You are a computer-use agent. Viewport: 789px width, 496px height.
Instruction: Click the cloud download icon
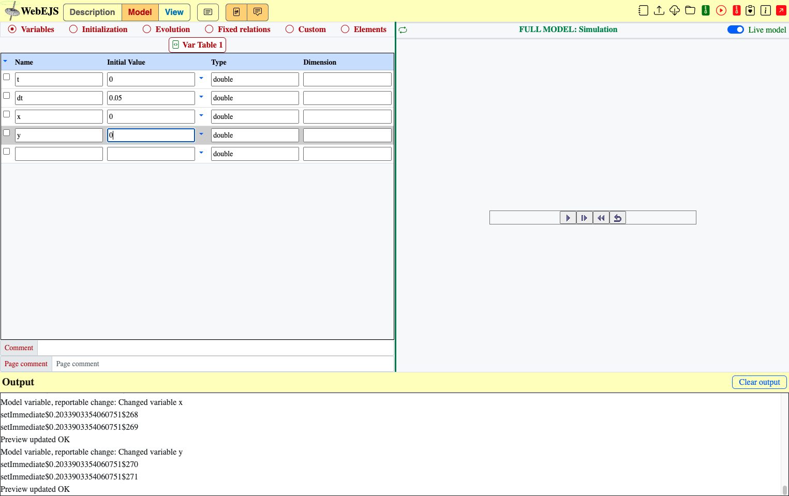coord(675,10)
